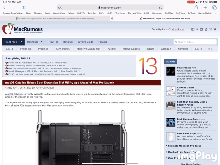Open the Powerbeats Pro guide thumbnail
Image resolution: width=220 pixels, height=165 pixels.
171,71
